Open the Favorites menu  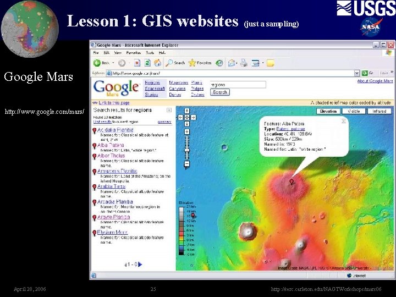tap(133, 53)
